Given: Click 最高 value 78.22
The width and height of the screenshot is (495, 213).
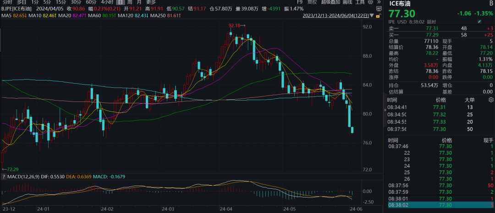Looking at the screenshot, I should [432, 53].
